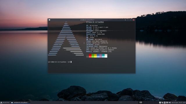Click the yellow color block in neofetch palette
Image resolution: width=186 pixels, height=104 pixels.
pos(95,56)
